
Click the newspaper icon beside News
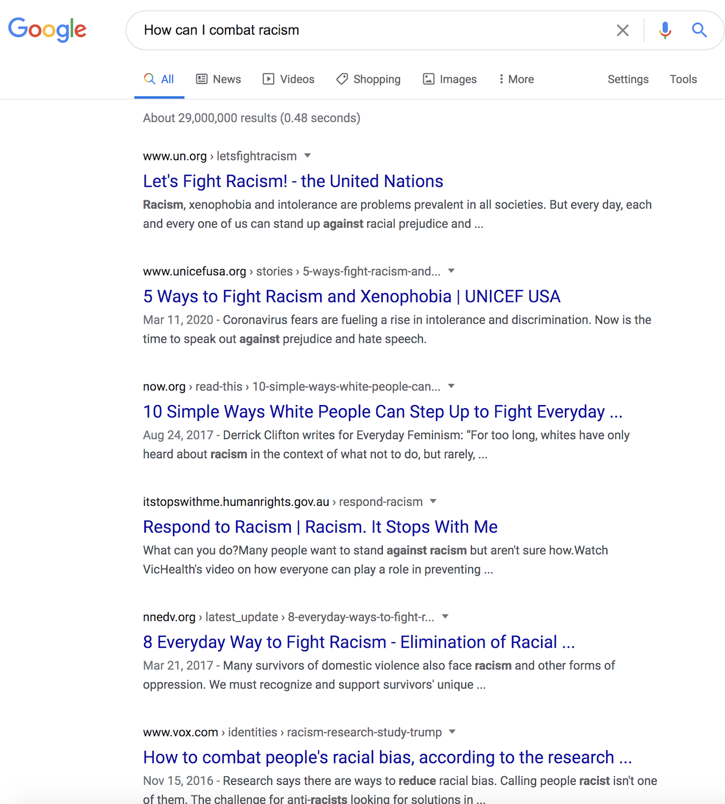pyautogui.click(x=201, y=79)
